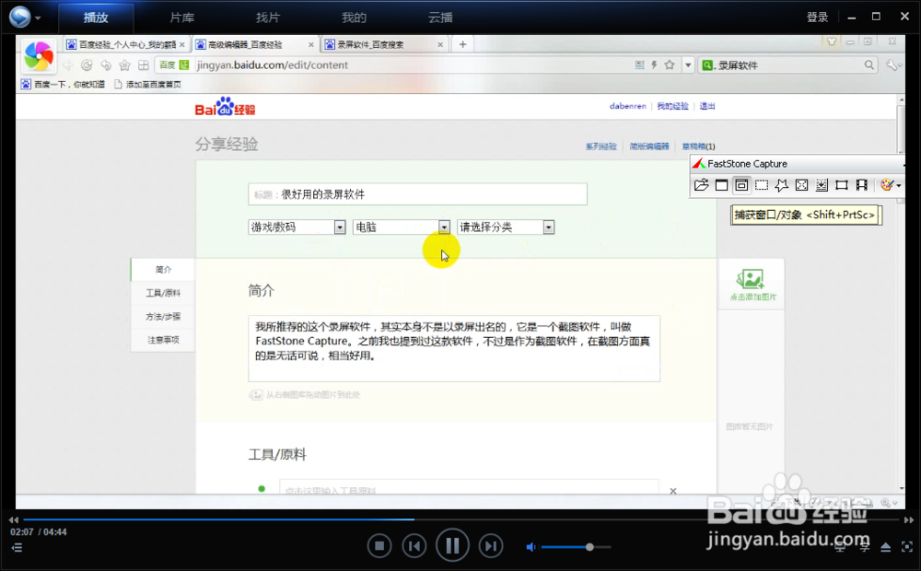This screenshot has width=921, height=571.
Task: Select the Capture Full Screen tool
Action: coord(802,184)
